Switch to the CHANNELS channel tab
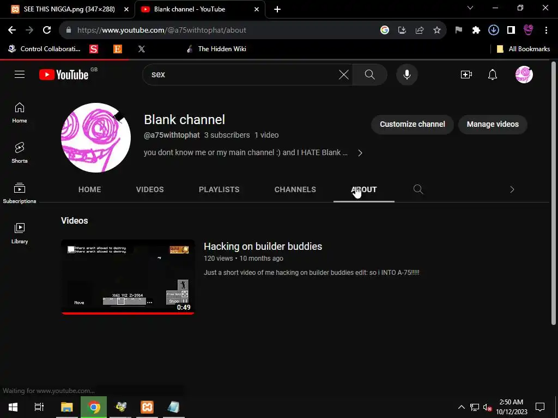 [x=295, y=189]
